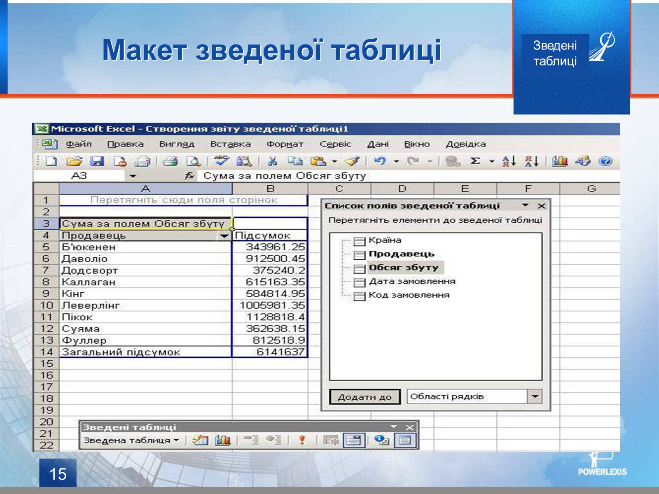Open the AutoSum functions dropdown arrow
Image resolution: width=659 pixels, height=494 pixels.
tap(491, 161)
